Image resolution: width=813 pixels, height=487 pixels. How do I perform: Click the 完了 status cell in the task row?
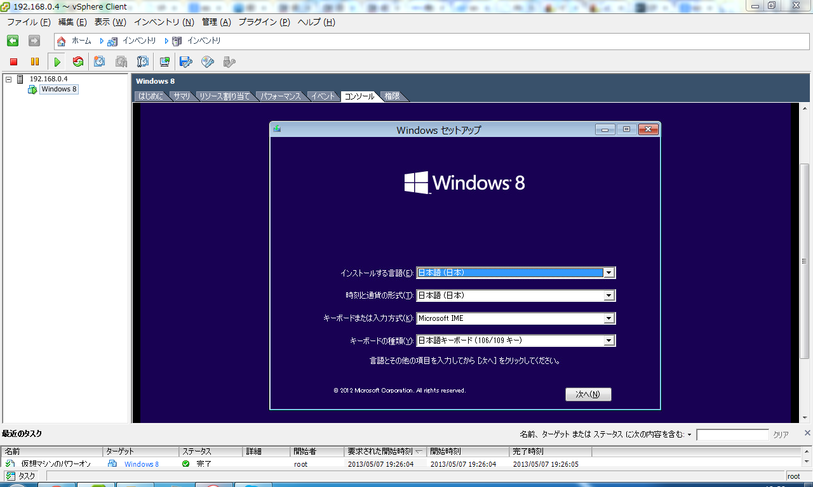(x=204, y=464)
